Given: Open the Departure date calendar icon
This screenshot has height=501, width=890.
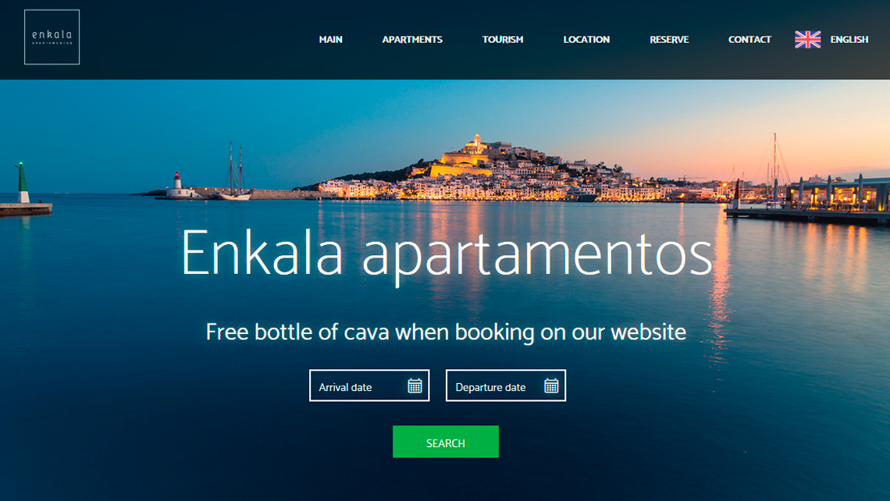Looking at the screenshot, I should [x=551, y=386].
